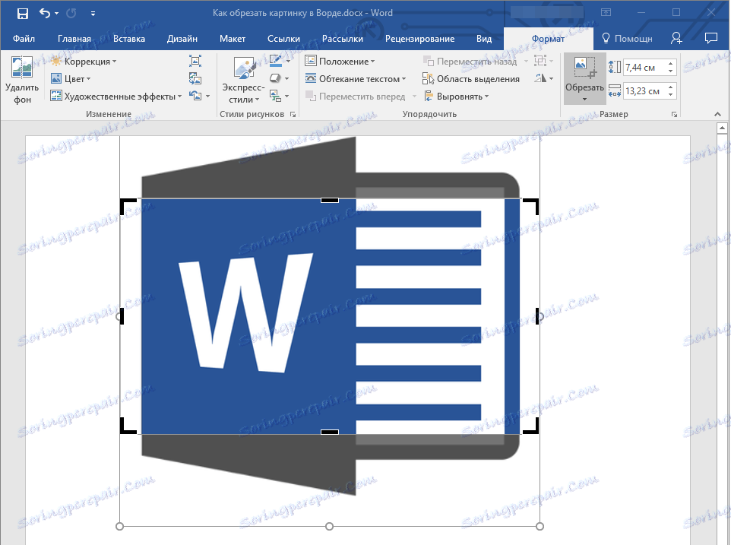Open Стили рисунков dialog launcher
Screen dimensions: 731x545
coord(293,114)
